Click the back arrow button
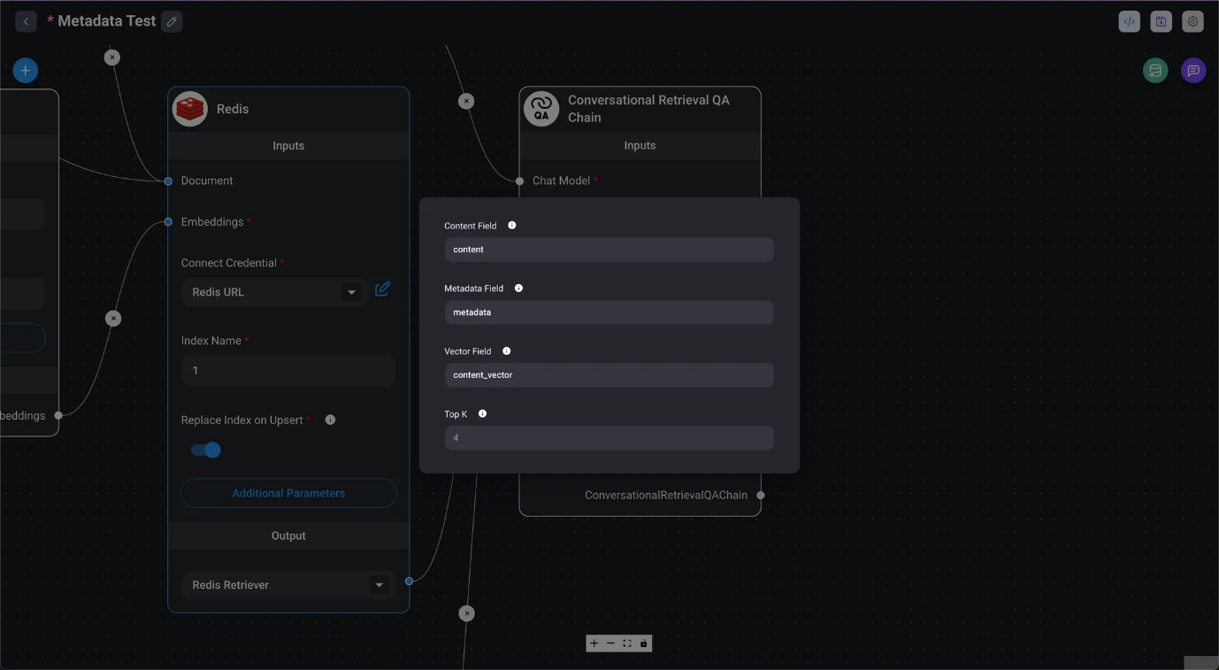The height and width of the screenshot is (670, 1219). [26, 21]
